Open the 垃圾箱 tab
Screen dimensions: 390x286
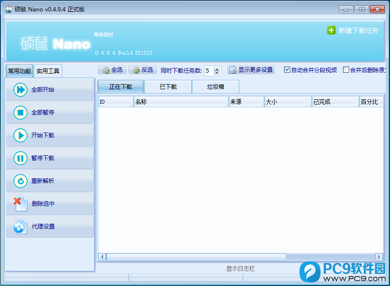[216, 87]
